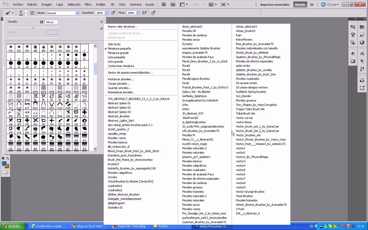The width and height of the screenshot is (368, 230).
Task: Launch Mini Bridge with the Mb icon
Action: (x=173, y=4)
